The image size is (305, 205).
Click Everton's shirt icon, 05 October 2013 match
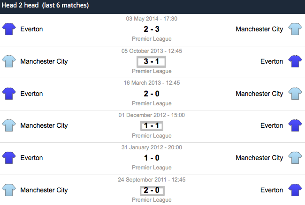click(x=295, y=61)
